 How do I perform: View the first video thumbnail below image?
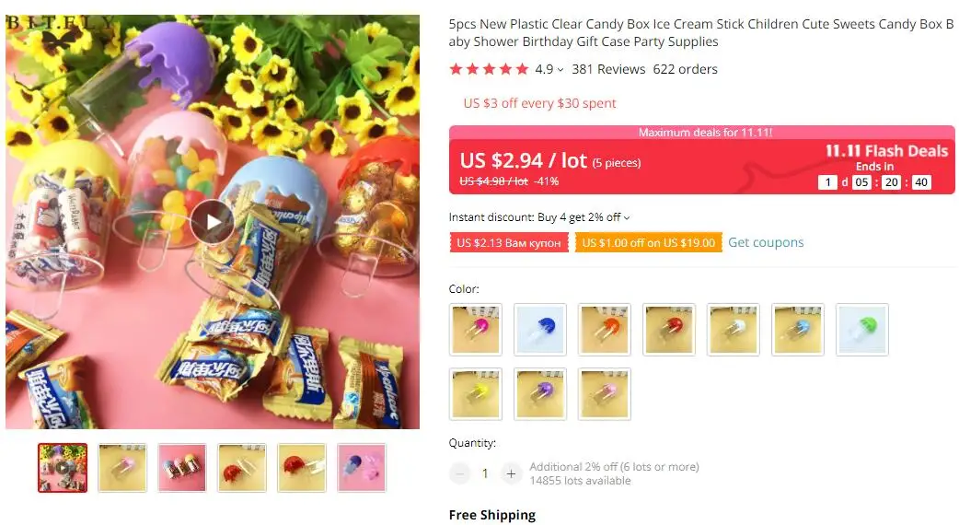point(63,468)
